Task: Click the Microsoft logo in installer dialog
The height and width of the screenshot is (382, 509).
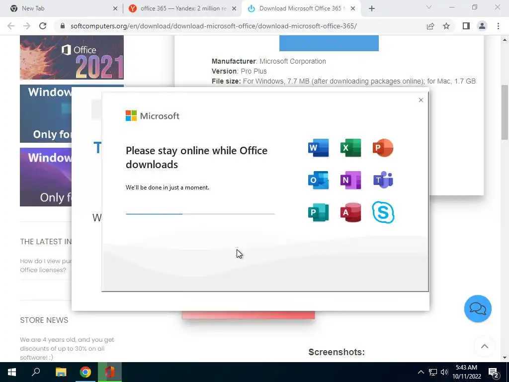Action: click(152, 115)
